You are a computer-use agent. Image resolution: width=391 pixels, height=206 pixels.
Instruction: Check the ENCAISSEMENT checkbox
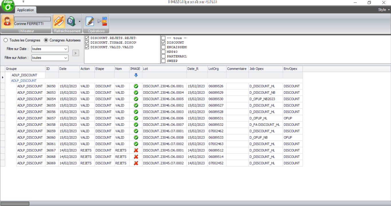coord(163,47)
